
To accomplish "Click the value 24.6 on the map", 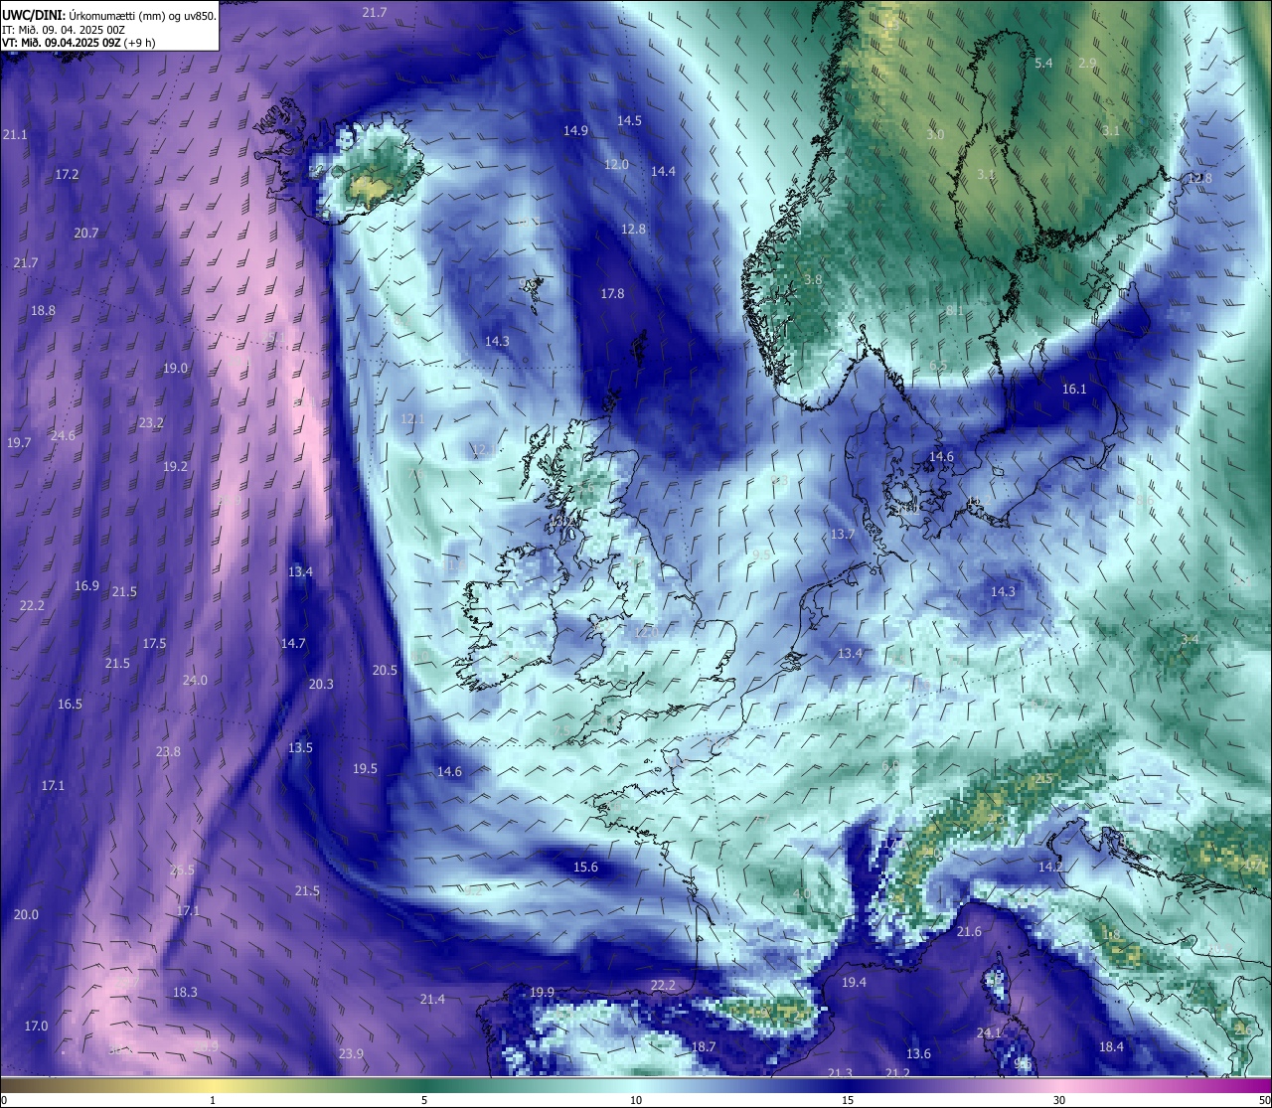I will click(x=63, y=435).
